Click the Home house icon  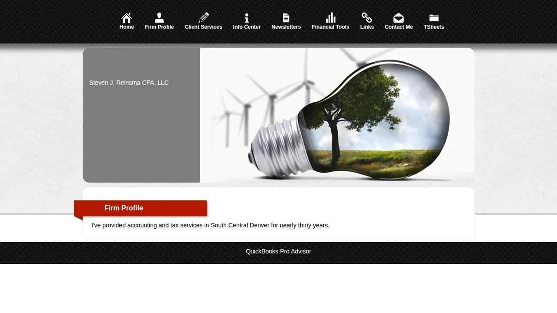point(127,18)
